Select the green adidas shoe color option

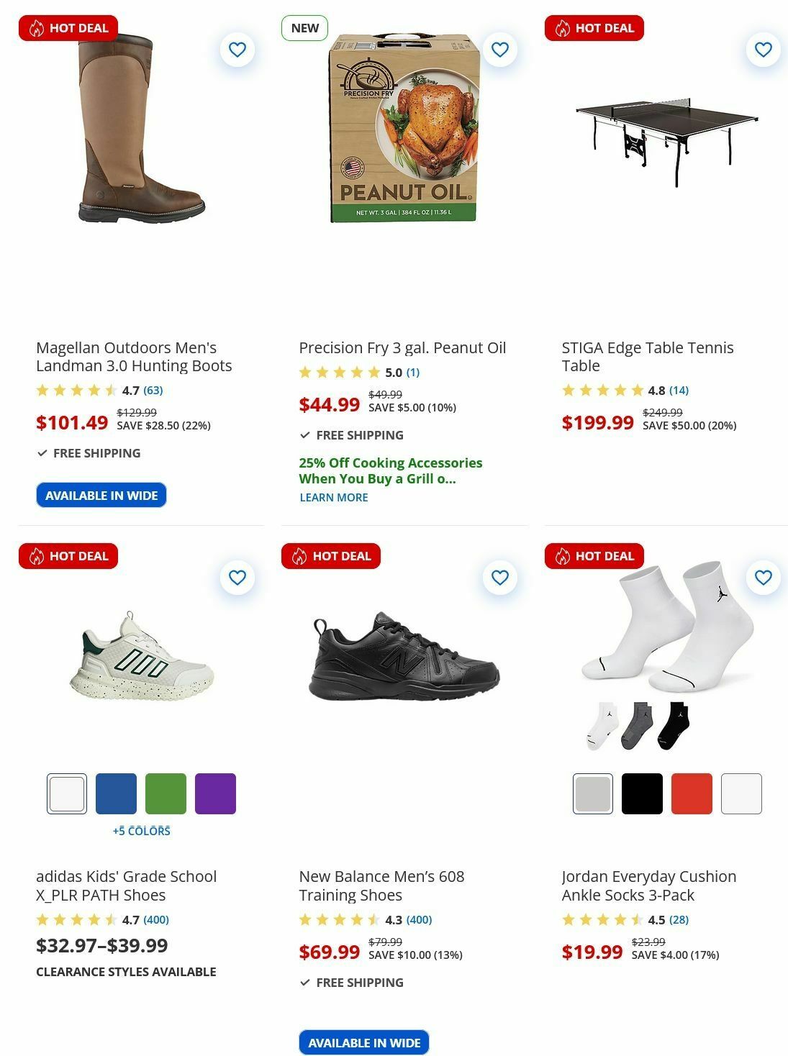pyautogui.click(x=166, y=793)
